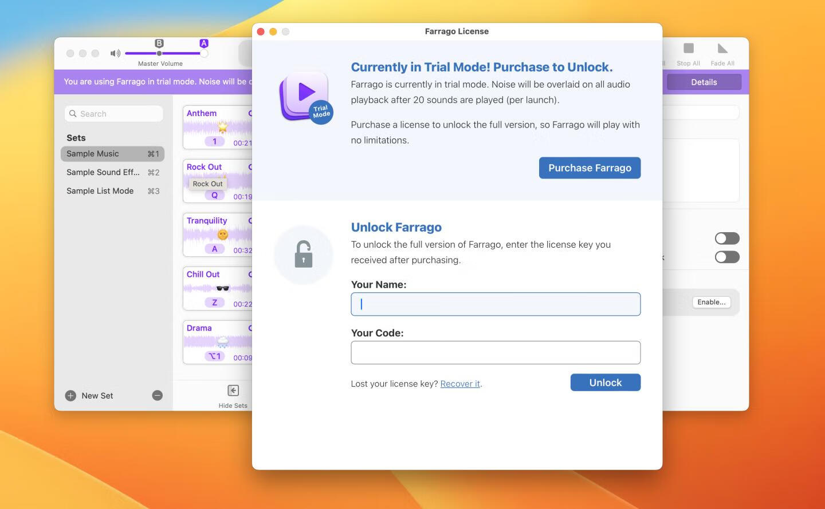Click the Enable... button
Image resolution: width=825 pixels, height=509 pixels.
(x=711, y=302)
